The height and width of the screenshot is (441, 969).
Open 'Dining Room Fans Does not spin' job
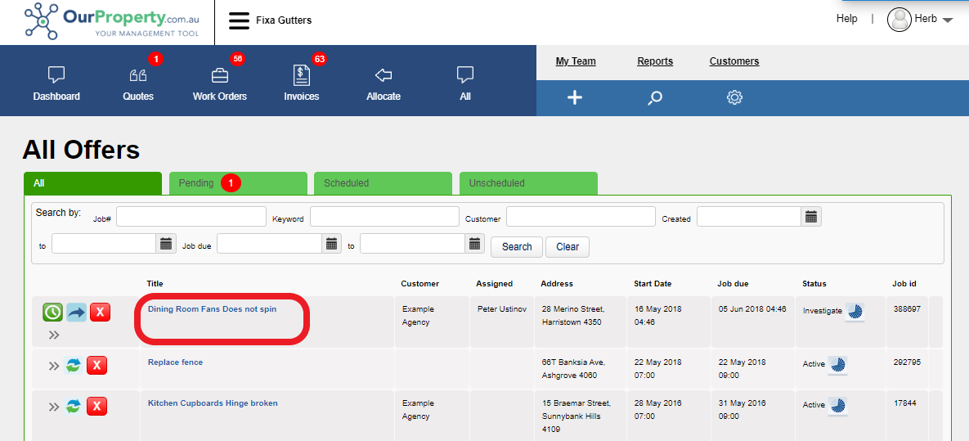[212, 309]
